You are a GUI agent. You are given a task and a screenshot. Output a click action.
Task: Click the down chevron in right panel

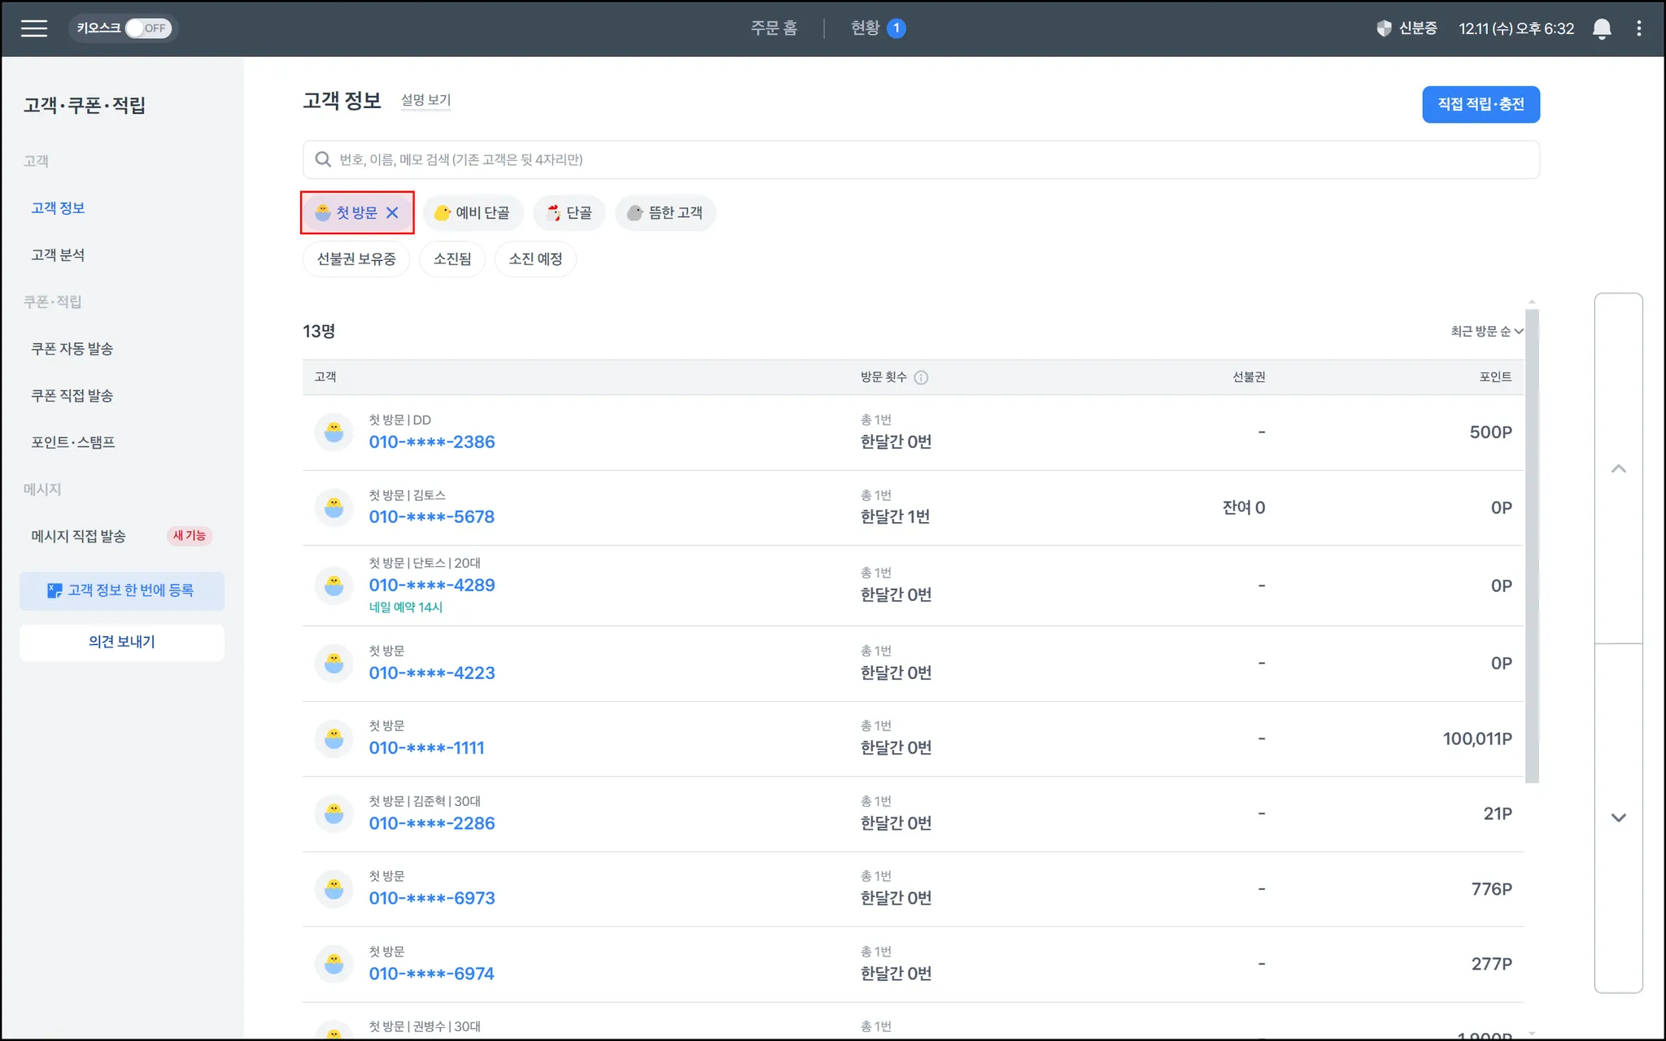1618,817
